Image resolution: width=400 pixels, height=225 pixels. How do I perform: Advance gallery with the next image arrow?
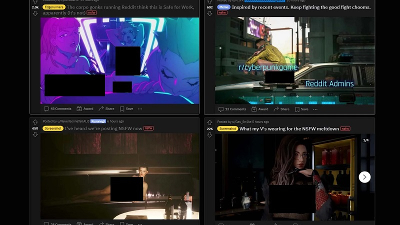click(x=365, y=176)
